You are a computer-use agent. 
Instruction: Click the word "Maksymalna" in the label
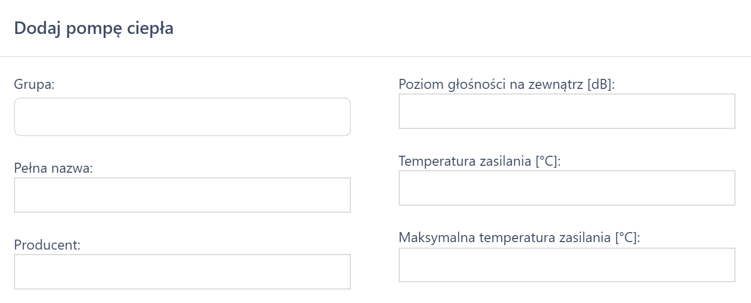437,238
